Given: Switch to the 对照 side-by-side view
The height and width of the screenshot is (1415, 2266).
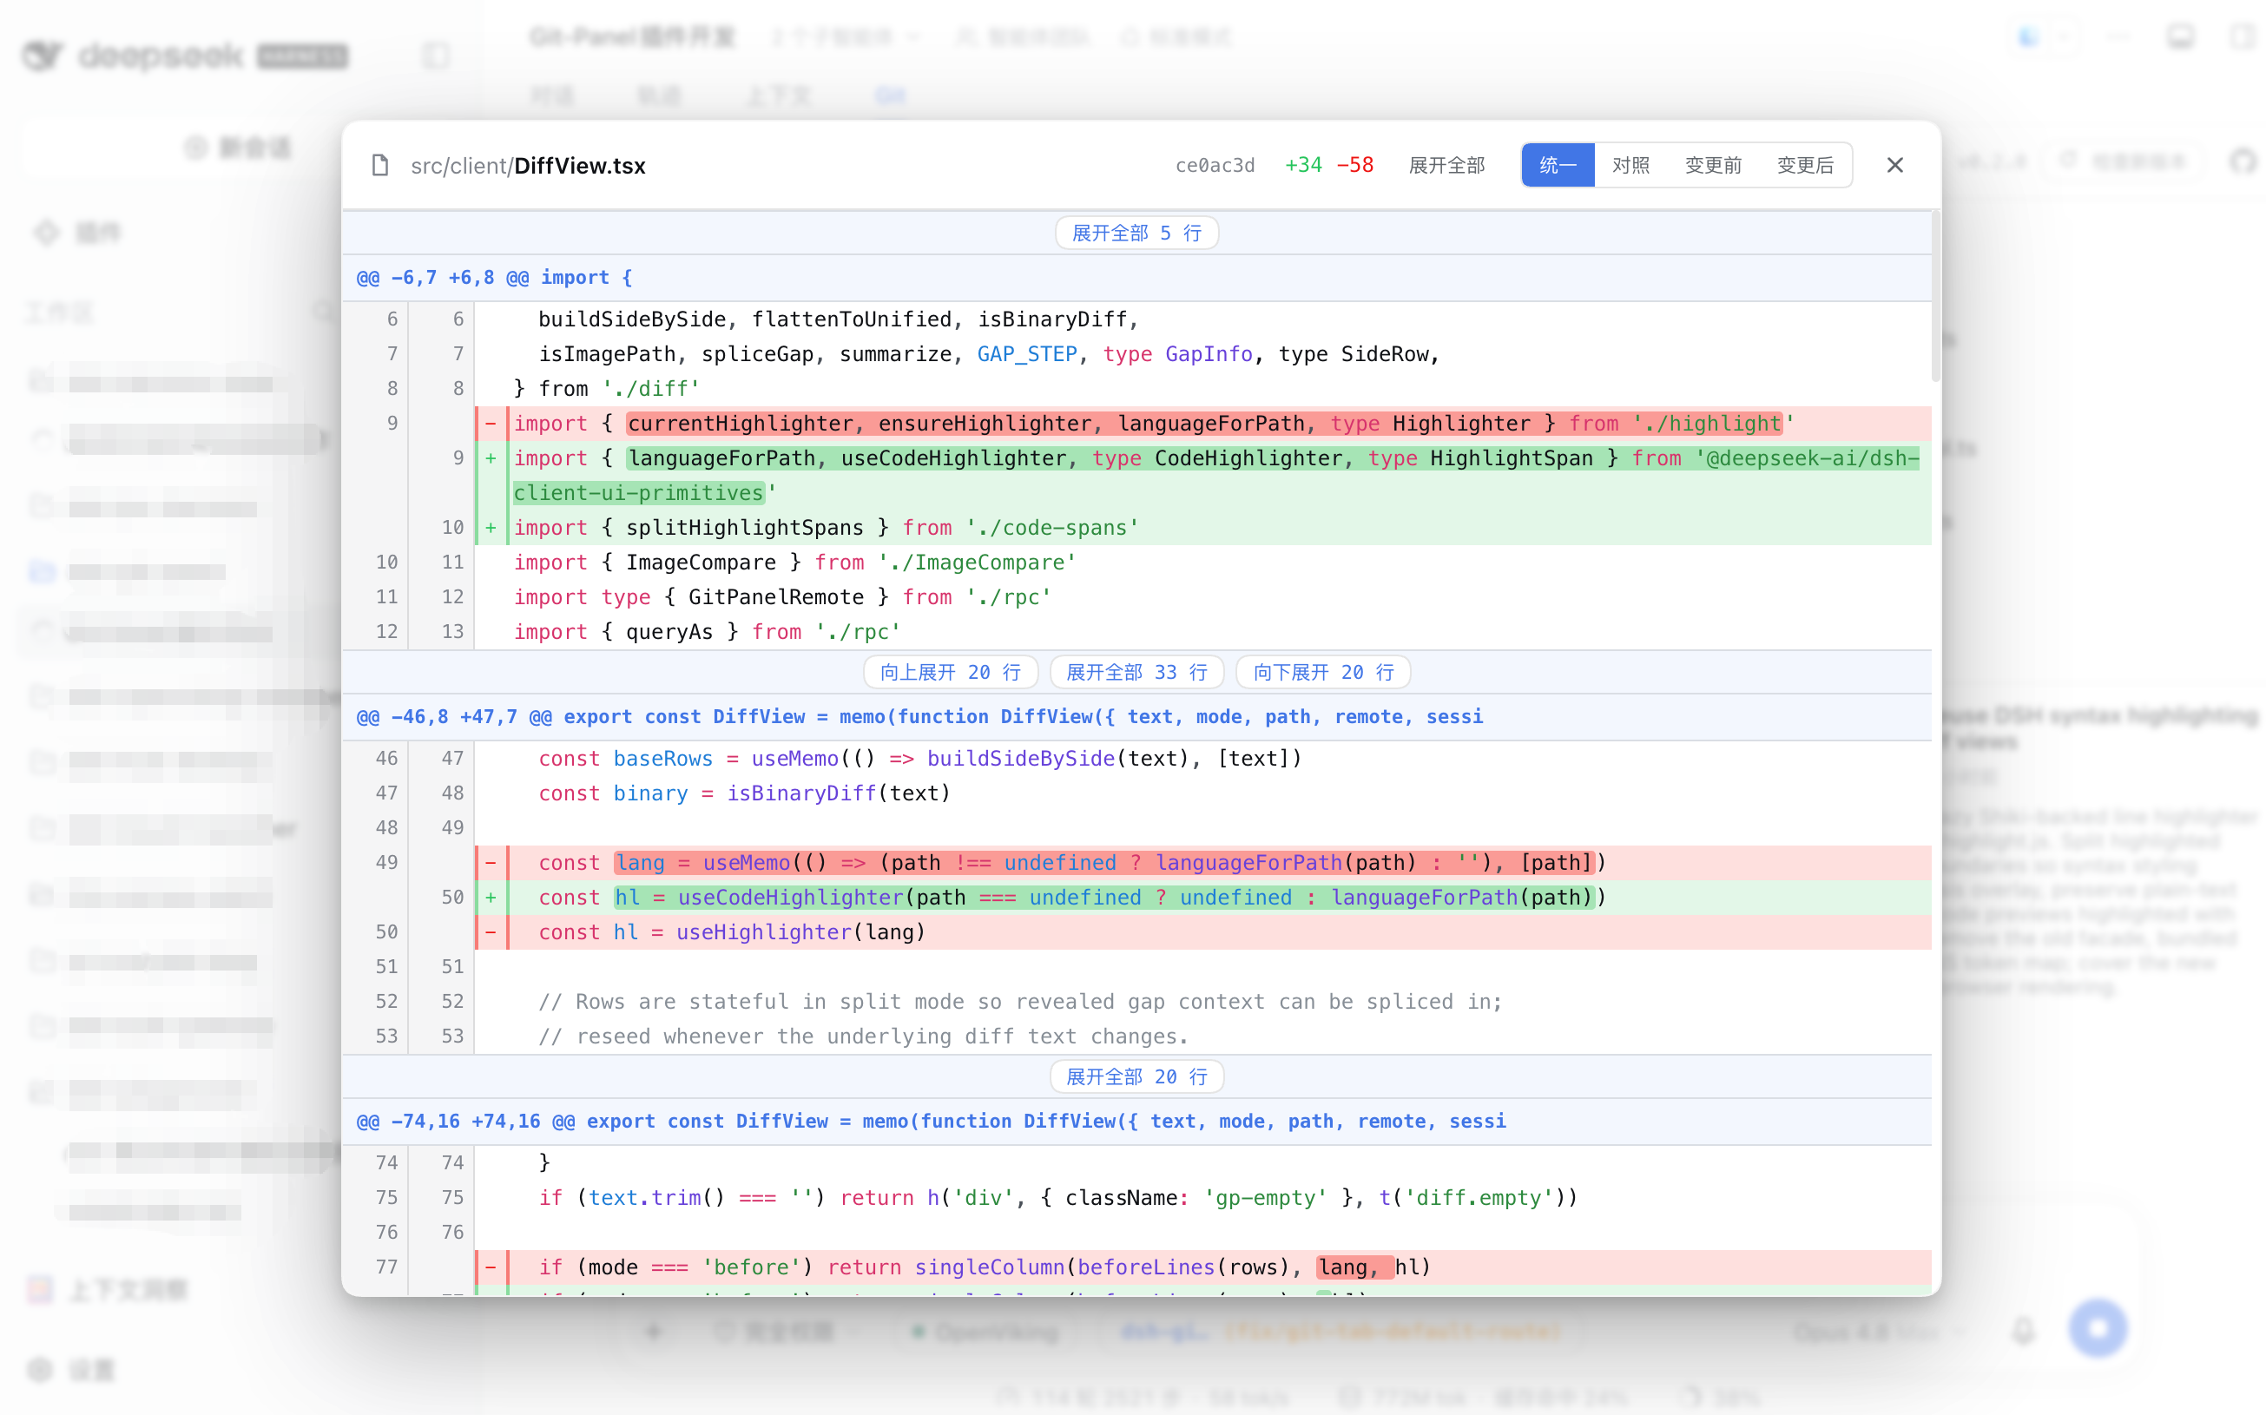Looking at the screenshot, I should pyautogui.click(x=1630, y=166).
